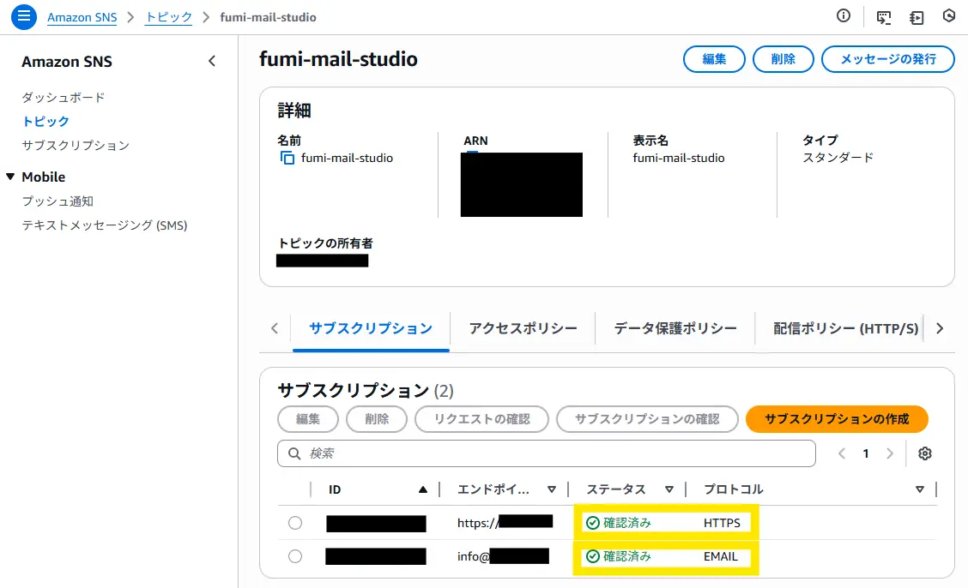Open the CloudShell icon in header
This screenshot has width=968, height=588.
883,16
